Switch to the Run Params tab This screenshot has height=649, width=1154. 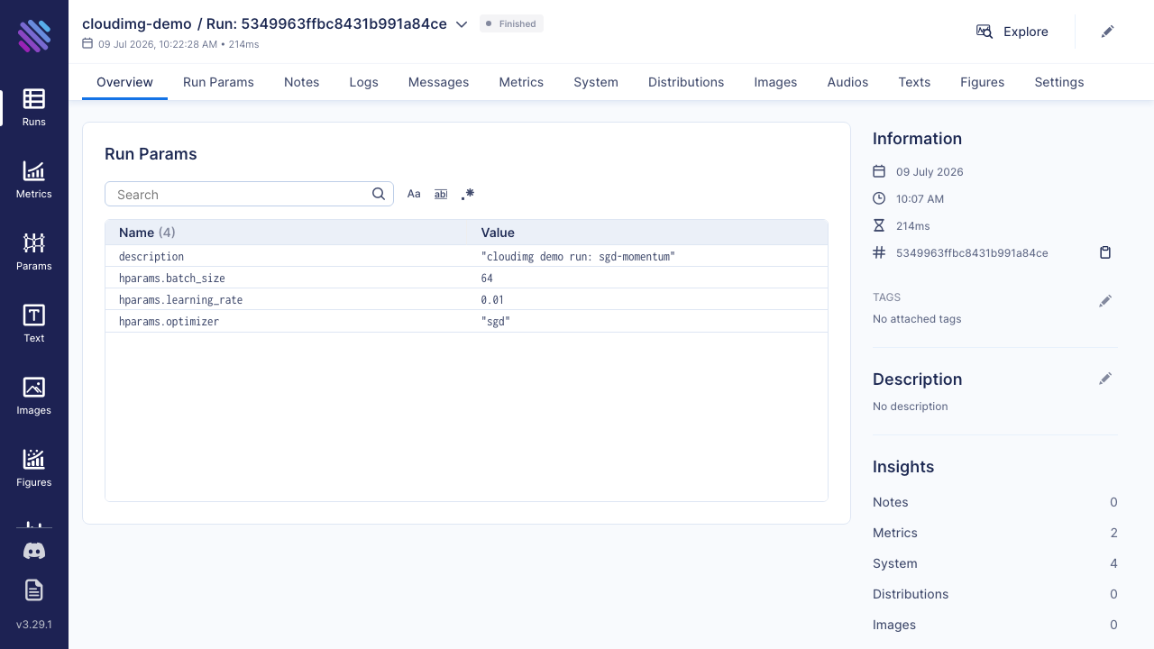218,82
